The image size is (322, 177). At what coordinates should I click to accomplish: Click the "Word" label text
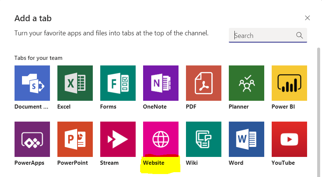click(236, 163)
